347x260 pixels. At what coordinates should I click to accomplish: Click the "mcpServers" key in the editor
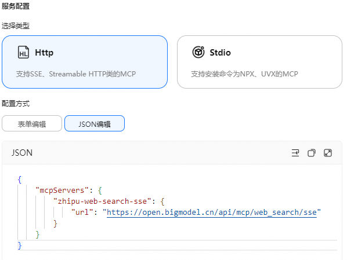62,190
